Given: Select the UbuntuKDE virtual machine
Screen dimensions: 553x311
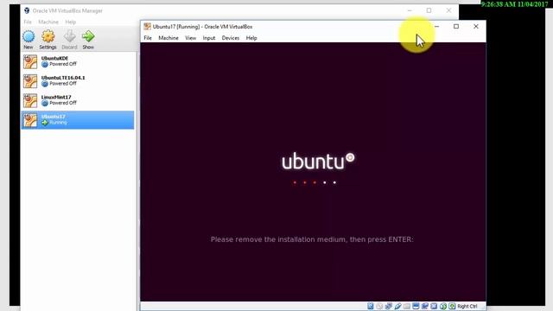Looking at the screenshot, I should click(78, 61).
